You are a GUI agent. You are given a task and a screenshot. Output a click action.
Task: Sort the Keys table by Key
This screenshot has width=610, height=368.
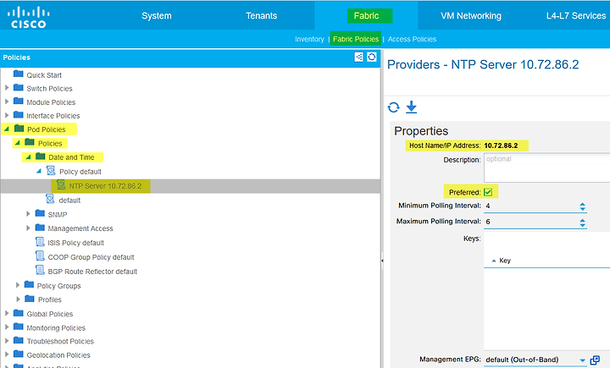(x=505, y=261)
